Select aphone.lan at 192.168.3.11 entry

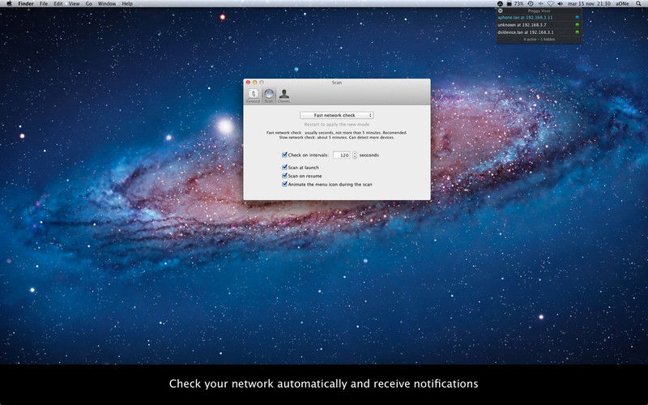pyautogui.click(x=539, y=18)
